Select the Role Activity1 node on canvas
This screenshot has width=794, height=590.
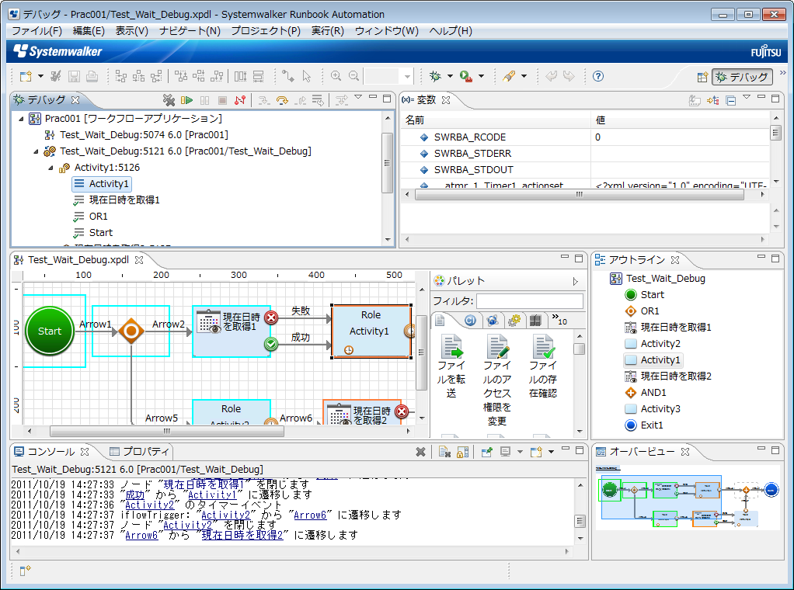(x=371, y=331)
